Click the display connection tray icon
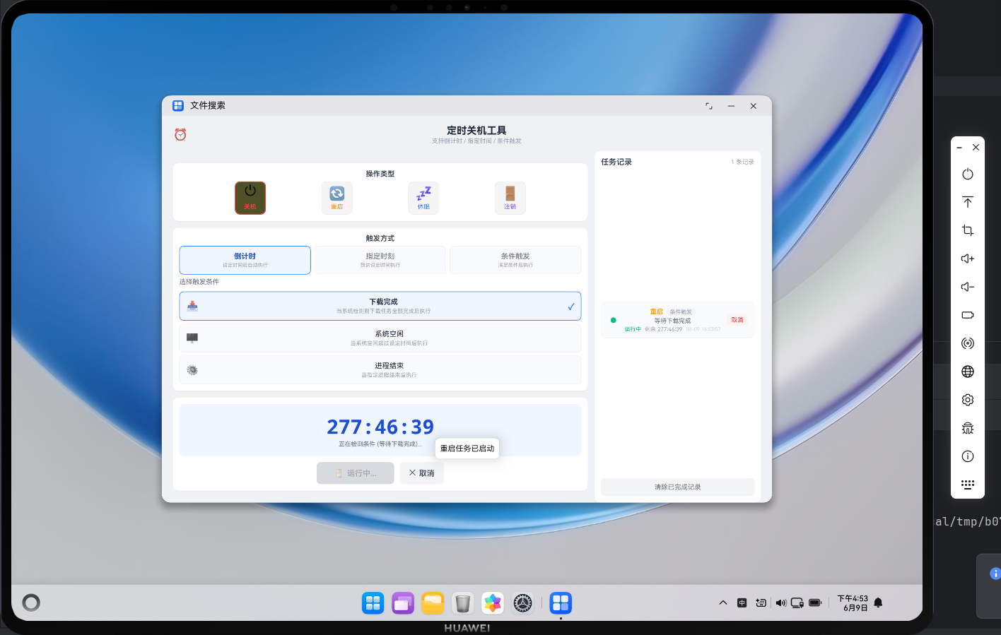 point(797,603)
